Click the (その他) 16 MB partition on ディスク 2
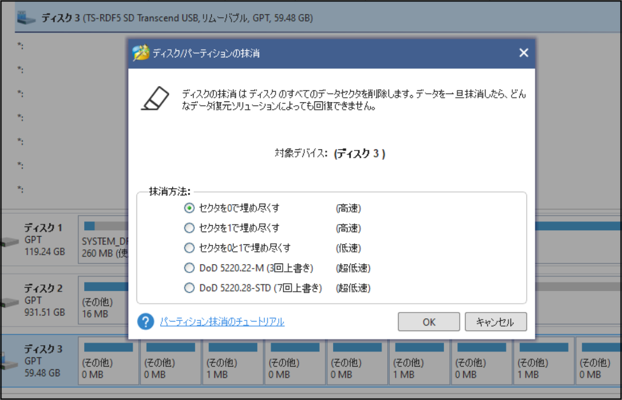Screen dimensions: 622x400 pyautogui.click(x=104, y=300)
